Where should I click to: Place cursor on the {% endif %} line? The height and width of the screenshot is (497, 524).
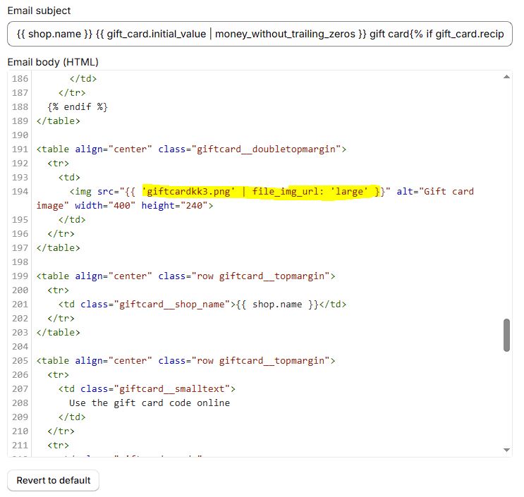point(78,106)
